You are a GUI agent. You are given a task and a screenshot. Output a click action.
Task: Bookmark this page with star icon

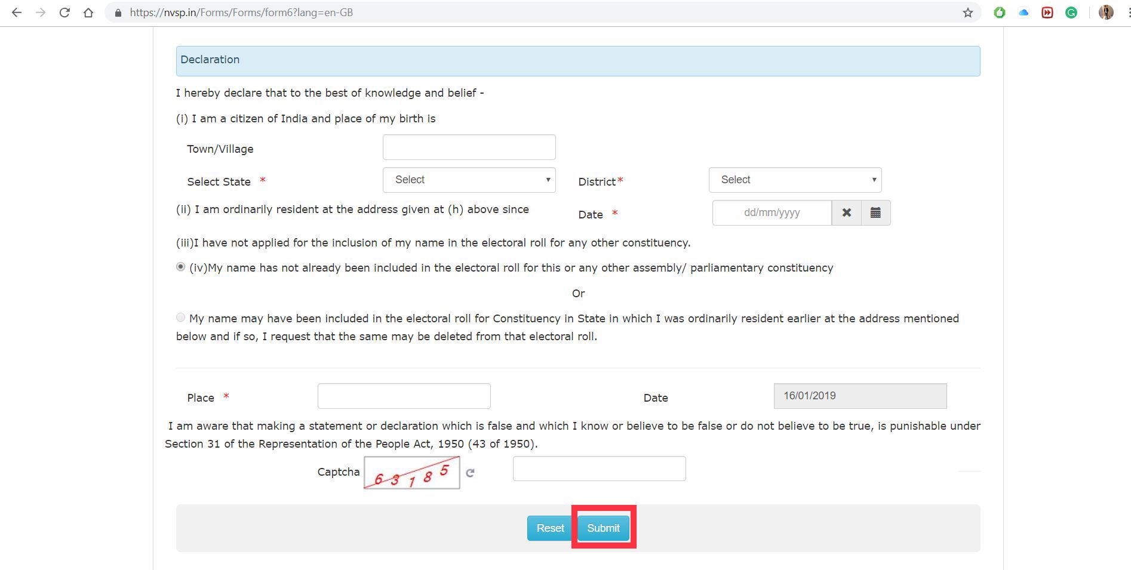[968, 13]
